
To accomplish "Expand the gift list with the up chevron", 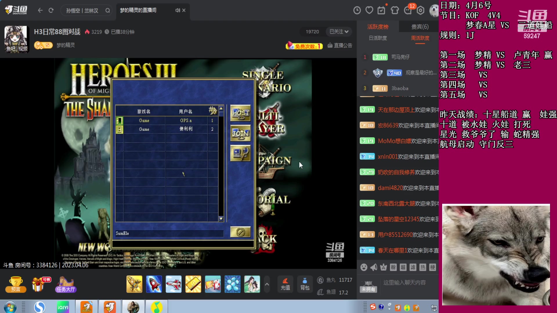I will [267, 284].
